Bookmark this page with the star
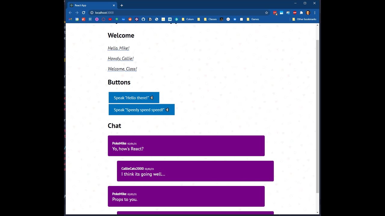 click(266, 13)
